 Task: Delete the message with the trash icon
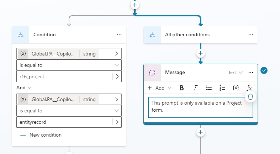[x=250, y=96]
